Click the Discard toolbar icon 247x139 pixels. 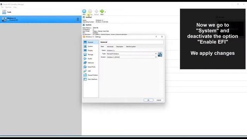pos(96,11)
